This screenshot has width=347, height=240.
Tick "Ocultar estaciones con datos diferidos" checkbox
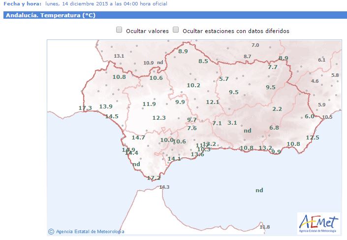click(x=176, y=30)
